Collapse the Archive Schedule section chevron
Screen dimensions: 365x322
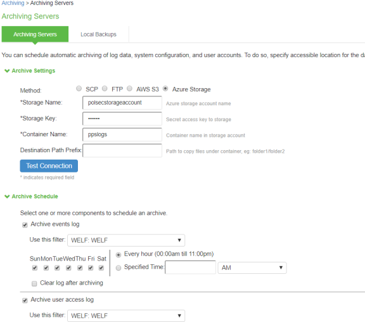click(x=7, y=196)
